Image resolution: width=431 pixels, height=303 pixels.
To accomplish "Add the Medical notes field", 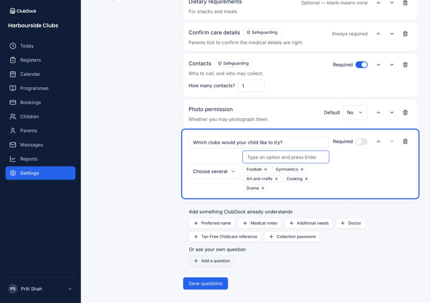I will (260, 223).
